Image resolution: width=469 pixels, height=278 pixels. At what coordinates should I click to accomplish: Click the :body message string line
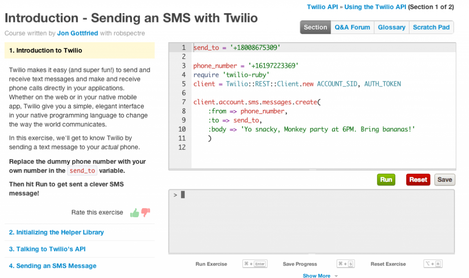[x=311, y=129]
